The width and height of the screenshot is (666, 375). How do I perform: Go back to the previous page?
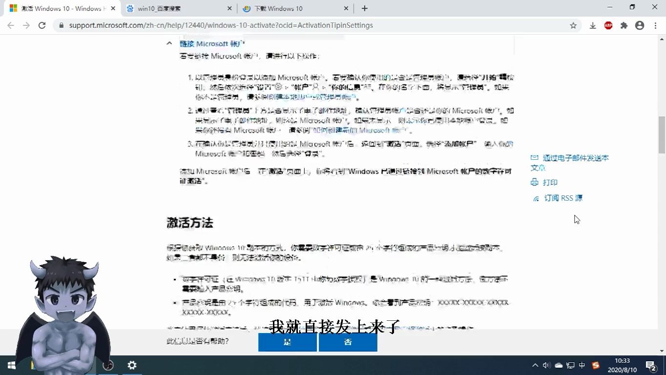11,25
